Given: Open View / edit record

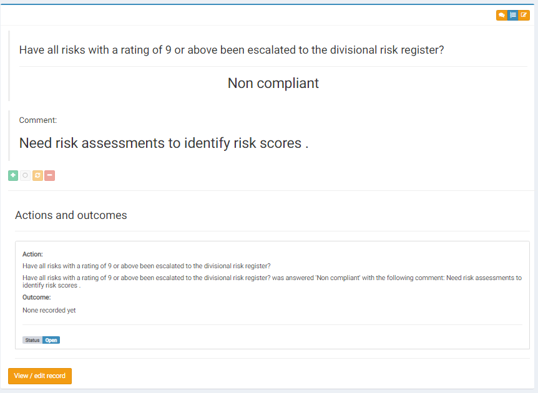Looking at the screenshot, I should (40, 376).
